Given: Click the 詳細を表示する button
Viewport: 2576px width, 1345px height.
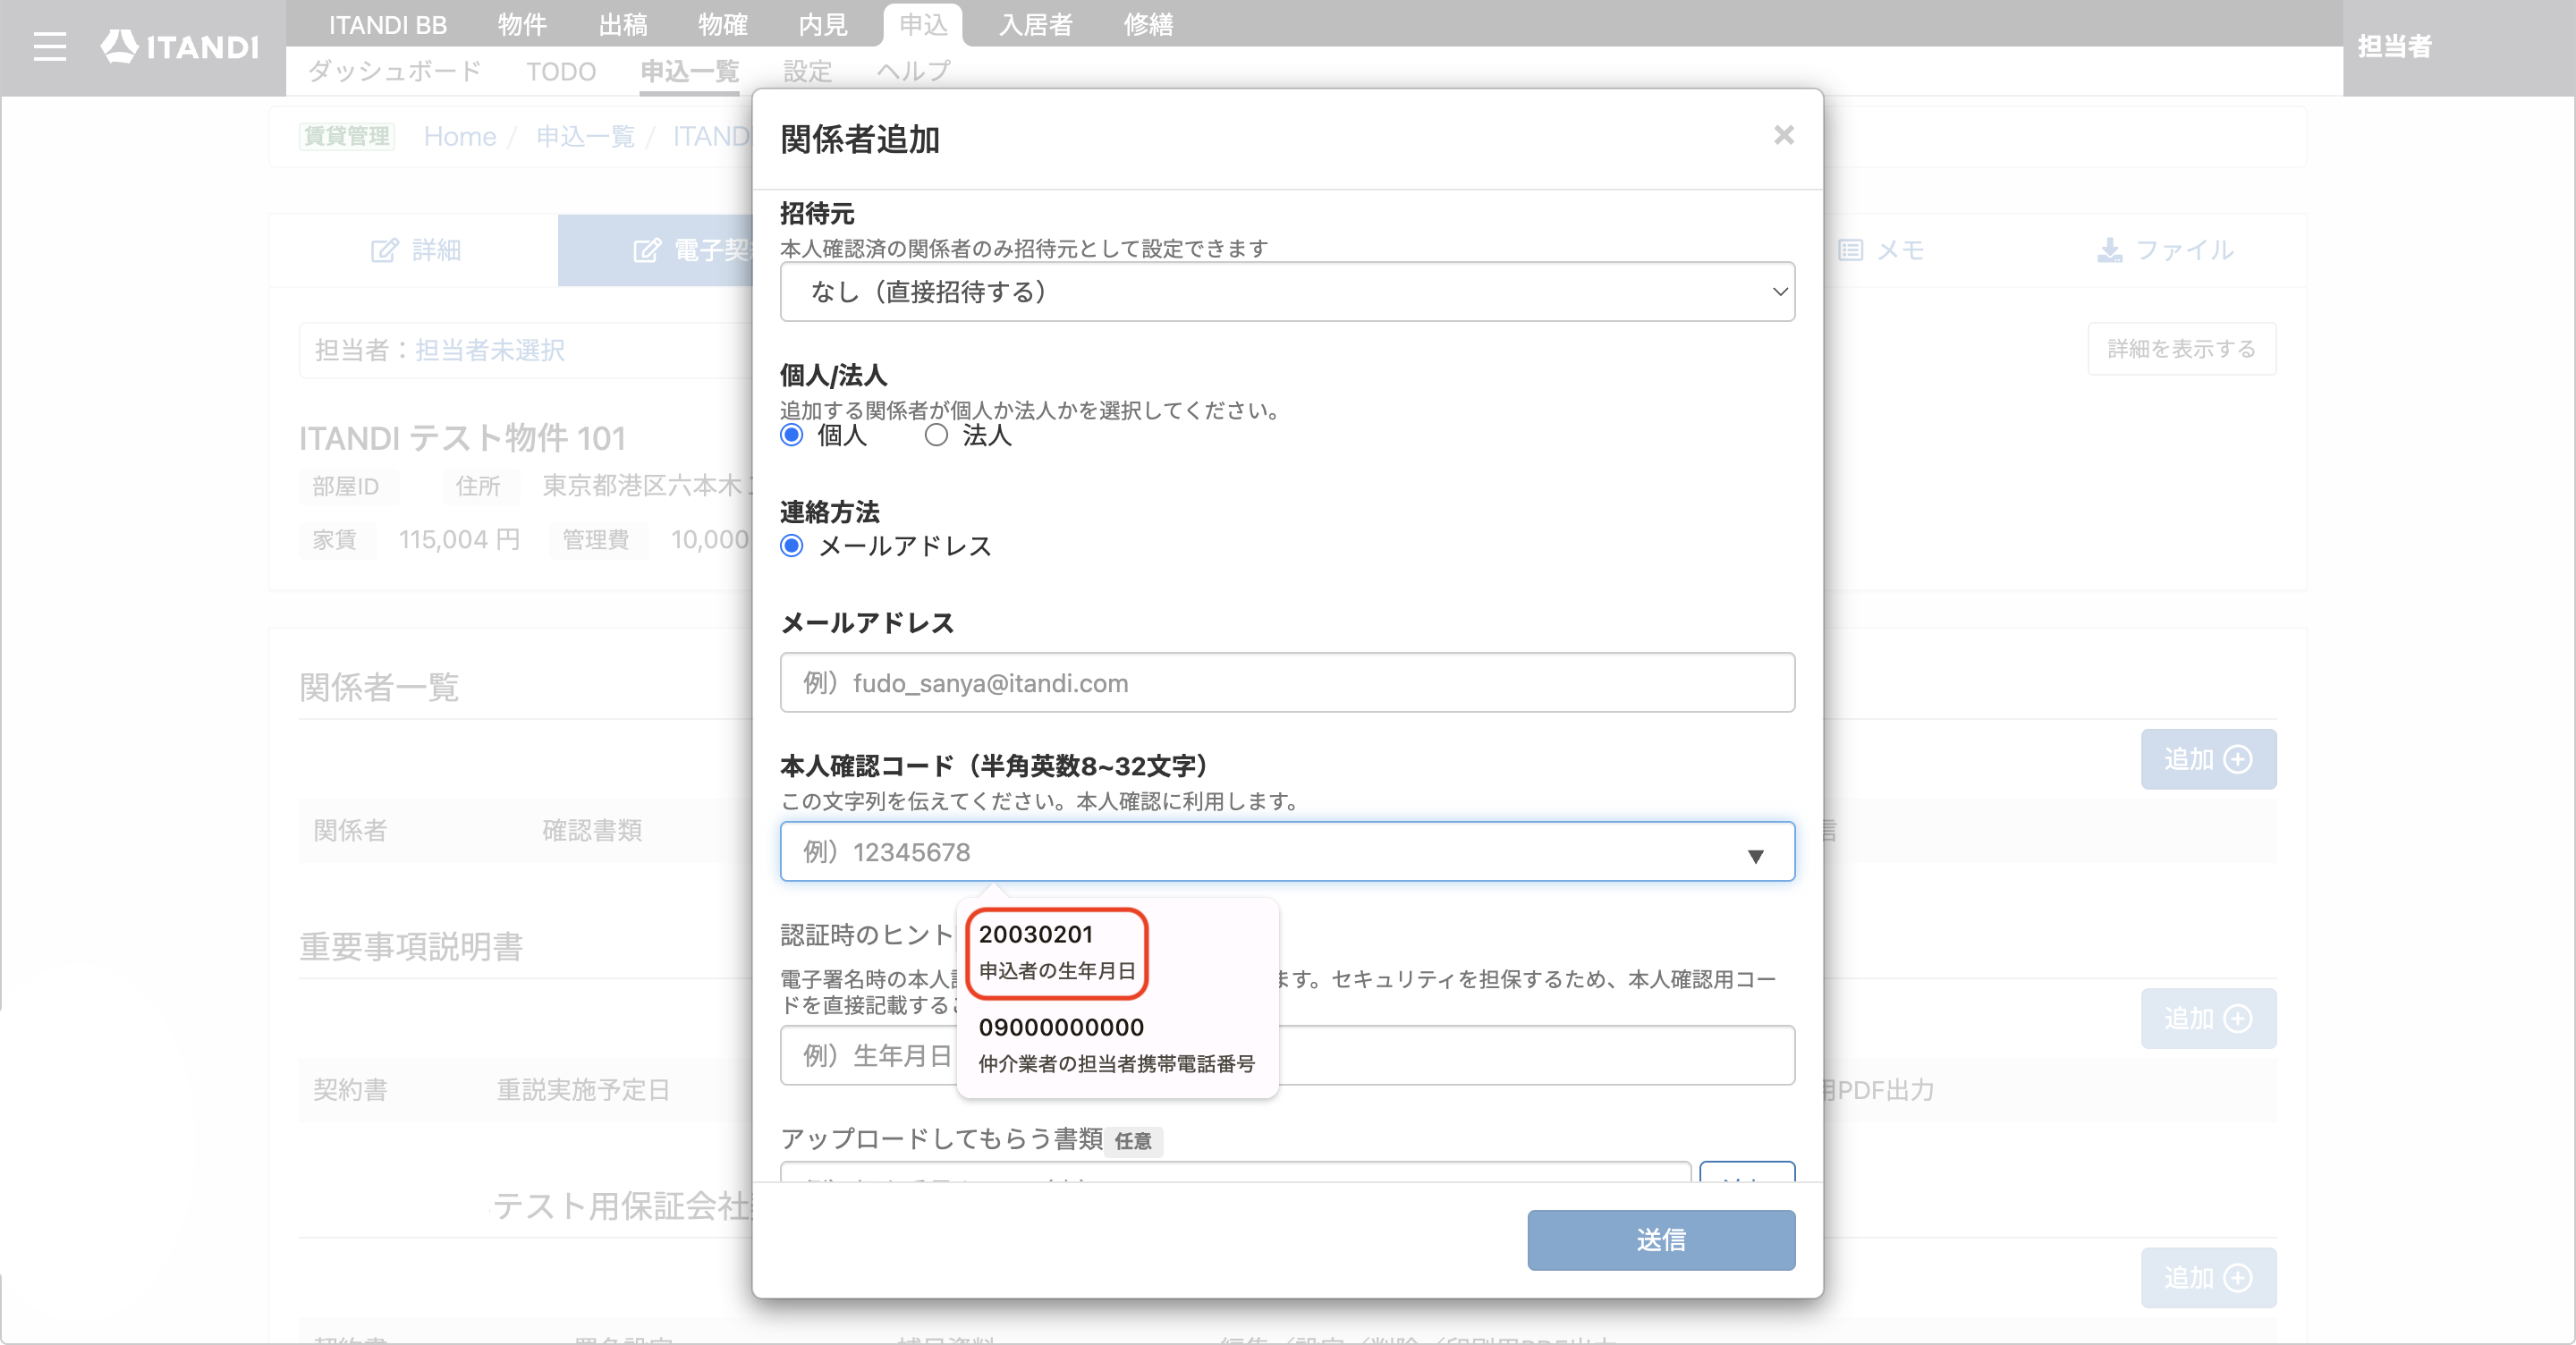Looking at the screenshot, I should point(2181,349).
